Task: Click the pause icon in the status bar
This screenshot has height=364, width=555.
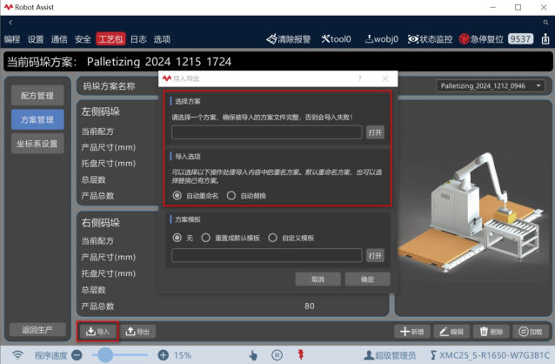Action: [277, 354]
